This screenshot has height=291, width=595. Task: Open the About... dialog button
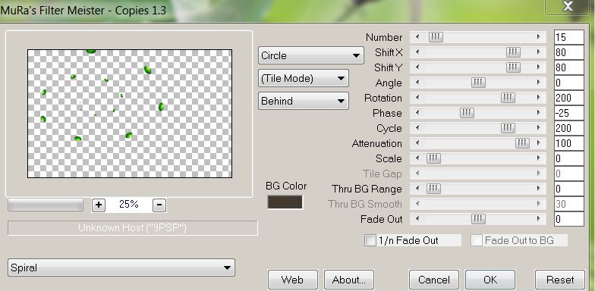tap(349, 280)
